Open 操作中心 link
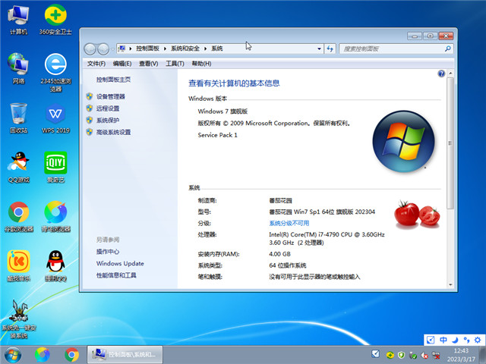486x364 pixels. 108,251
